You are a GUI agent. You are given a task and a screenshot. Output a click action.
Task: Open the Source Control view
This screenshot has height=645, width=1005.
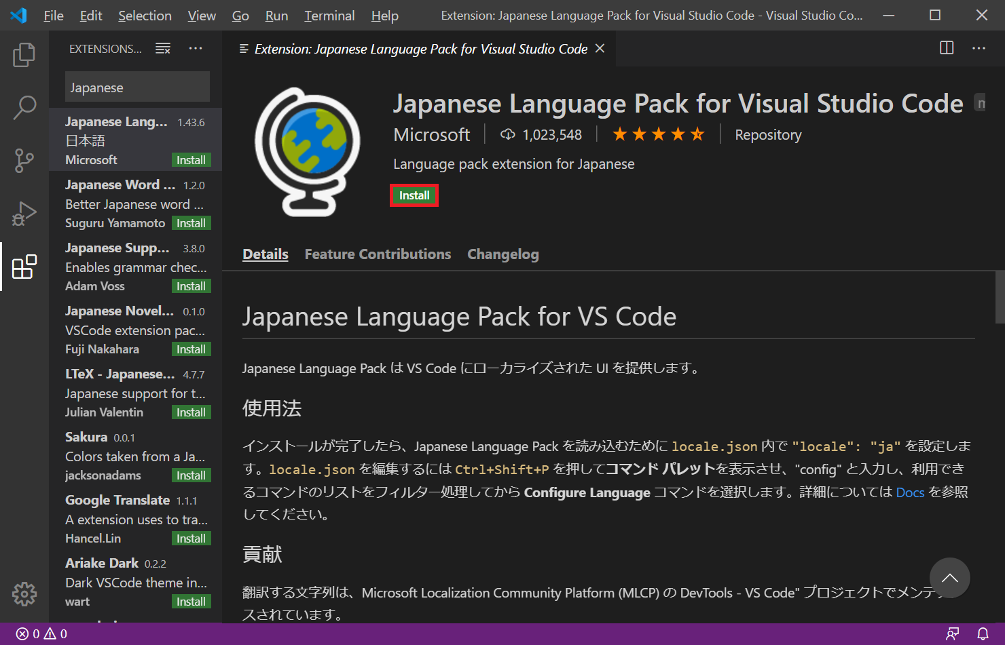(x=24, y=161)
